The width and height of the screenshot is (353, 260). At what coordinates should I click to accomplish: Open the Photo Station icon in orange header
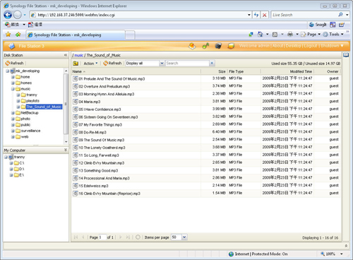192,46
